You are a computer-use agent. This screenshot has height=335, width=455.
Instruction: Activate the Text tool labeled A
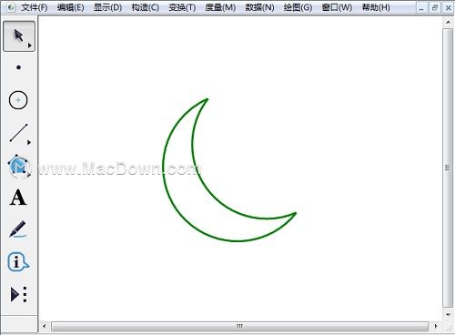click(18, 198)
